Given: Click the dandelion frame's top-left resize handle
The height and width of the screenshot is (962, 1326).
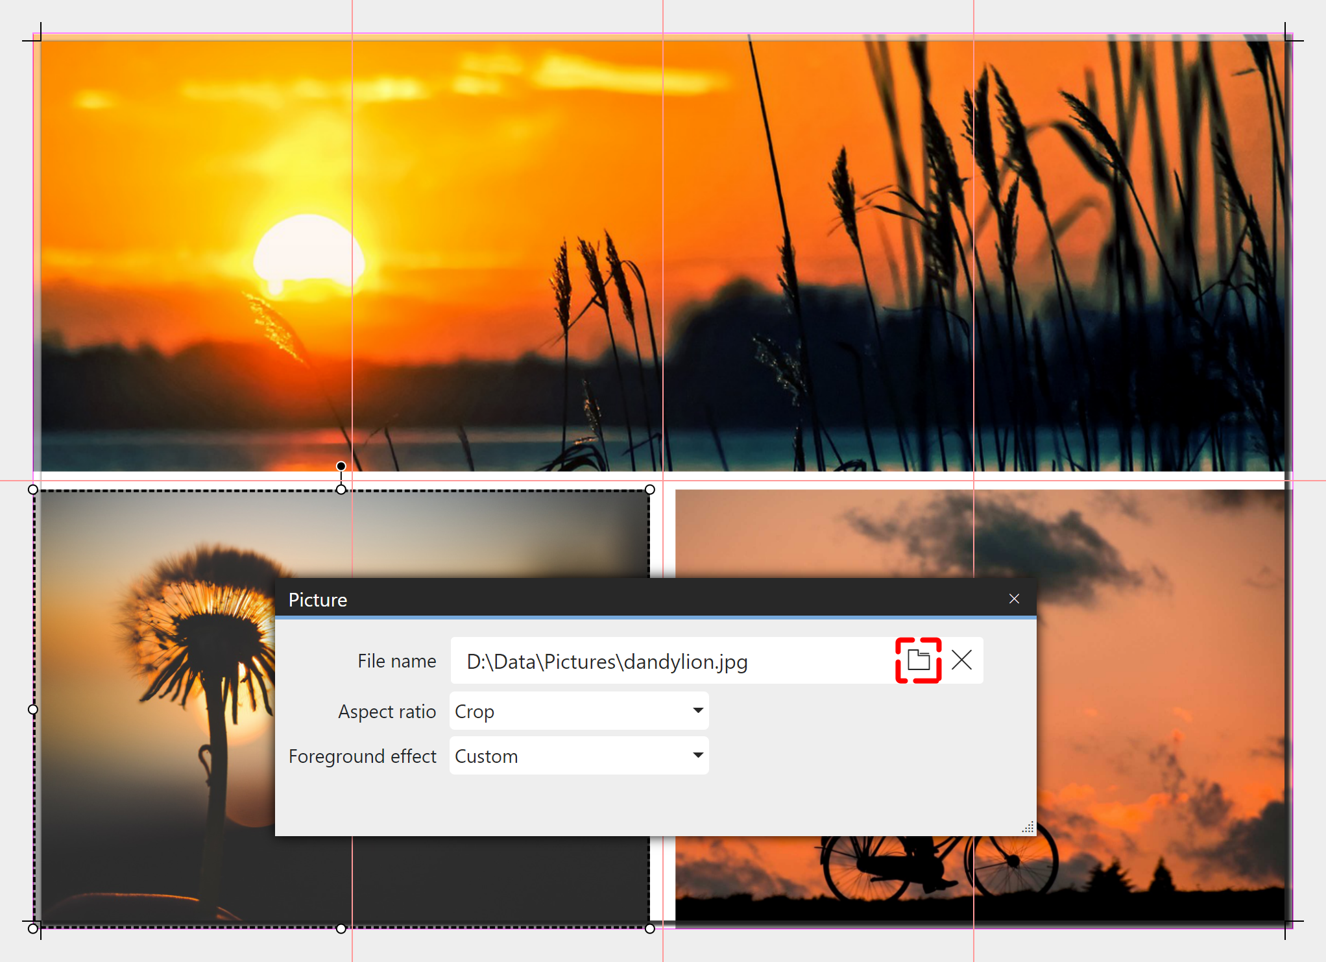Looking at the screenshot, I should tap(33, 490).
